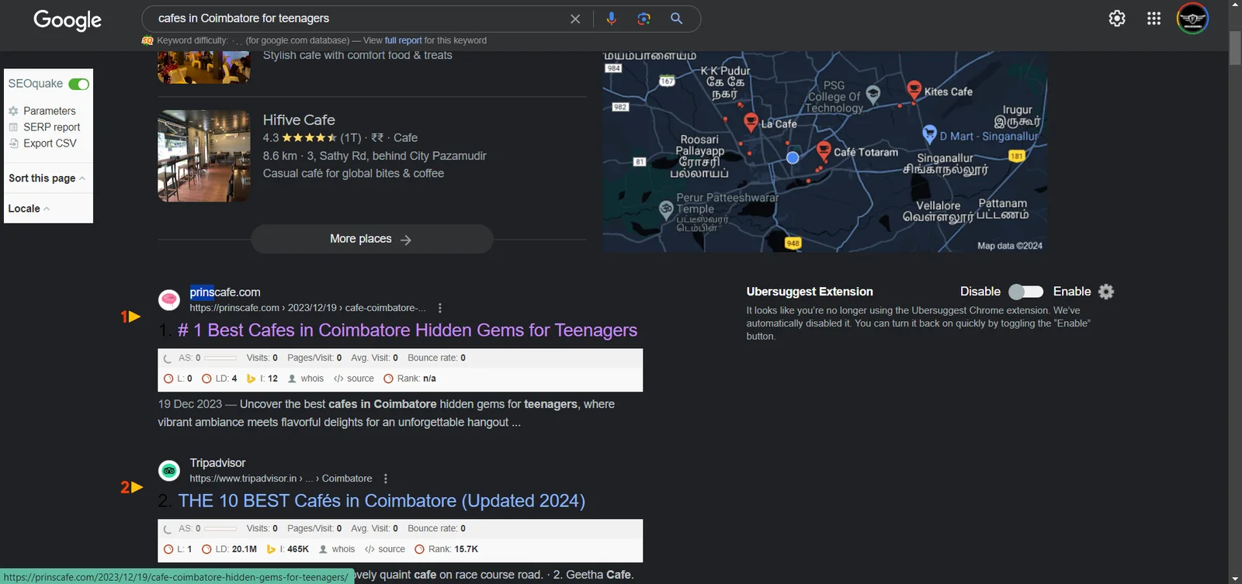Select the PSG College Of Technology pin

tap(873, 95)
